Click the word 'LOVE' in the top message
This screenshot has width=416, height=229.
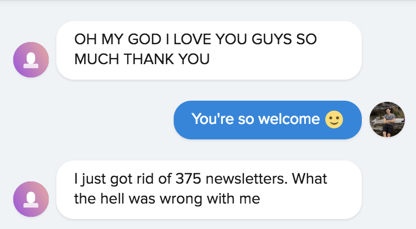click(193, 39)
